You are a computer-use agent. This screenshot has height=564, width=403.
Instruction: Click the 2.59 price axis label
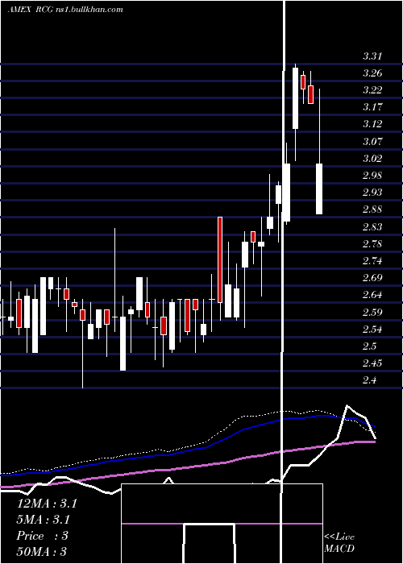[x=372, y=313]
